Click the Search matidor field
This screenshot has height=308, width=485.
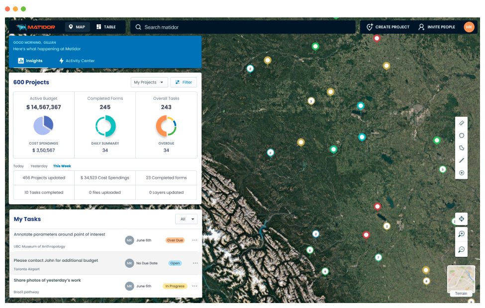(x=243, y=27)
